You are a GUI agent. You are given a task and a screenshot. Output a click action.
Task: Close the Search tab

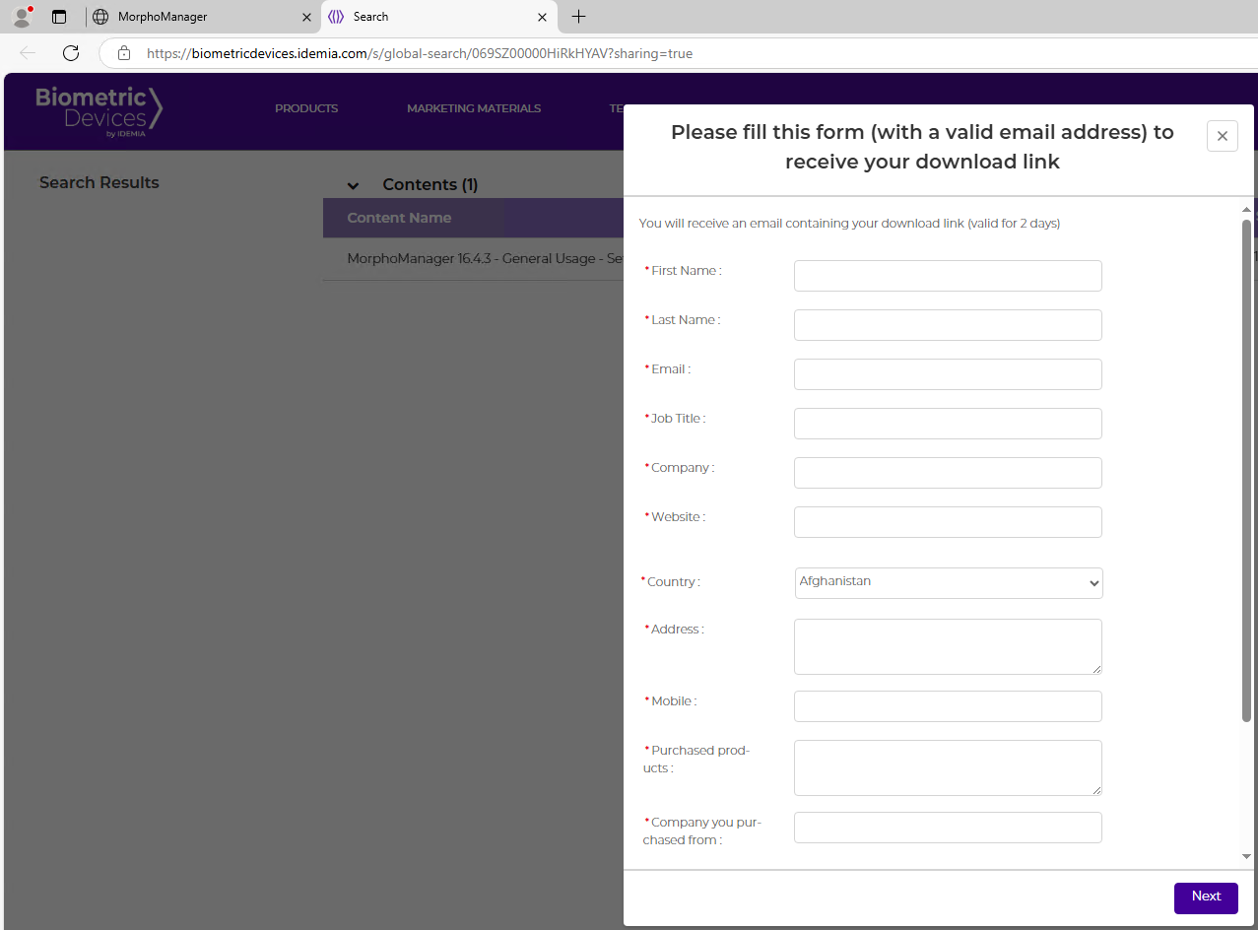pos(541,17)
